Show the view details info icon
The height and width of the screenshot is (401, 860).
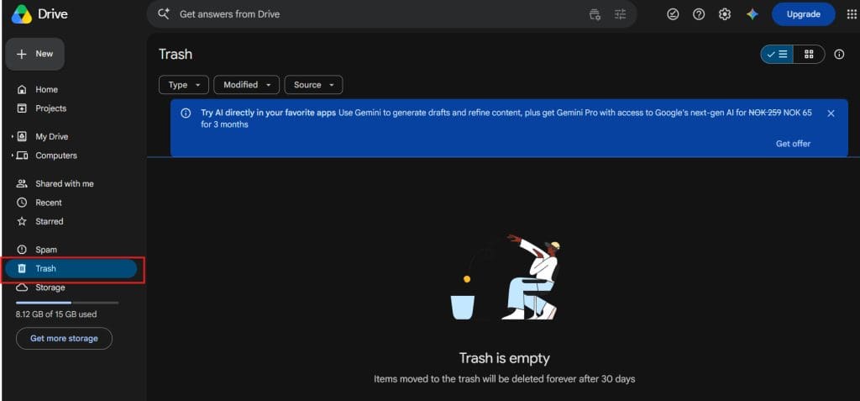click(839, 54)
